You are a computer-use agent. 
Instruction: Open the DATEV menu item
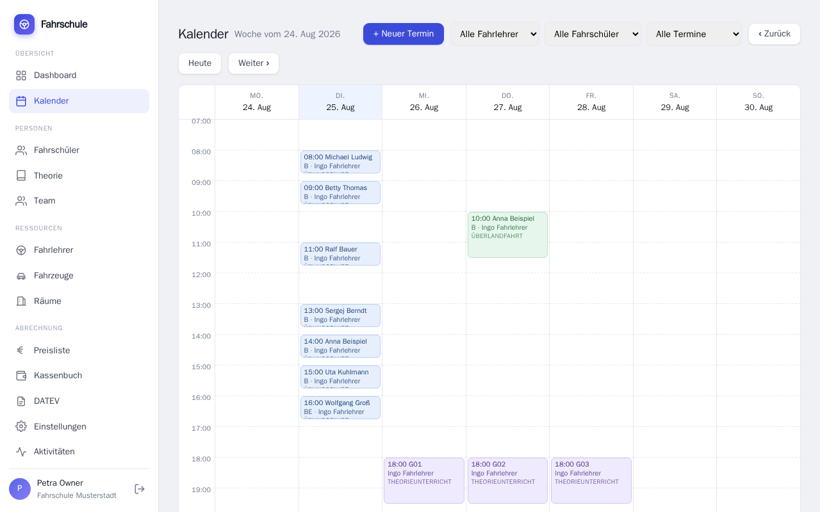(x=79, y=401)
